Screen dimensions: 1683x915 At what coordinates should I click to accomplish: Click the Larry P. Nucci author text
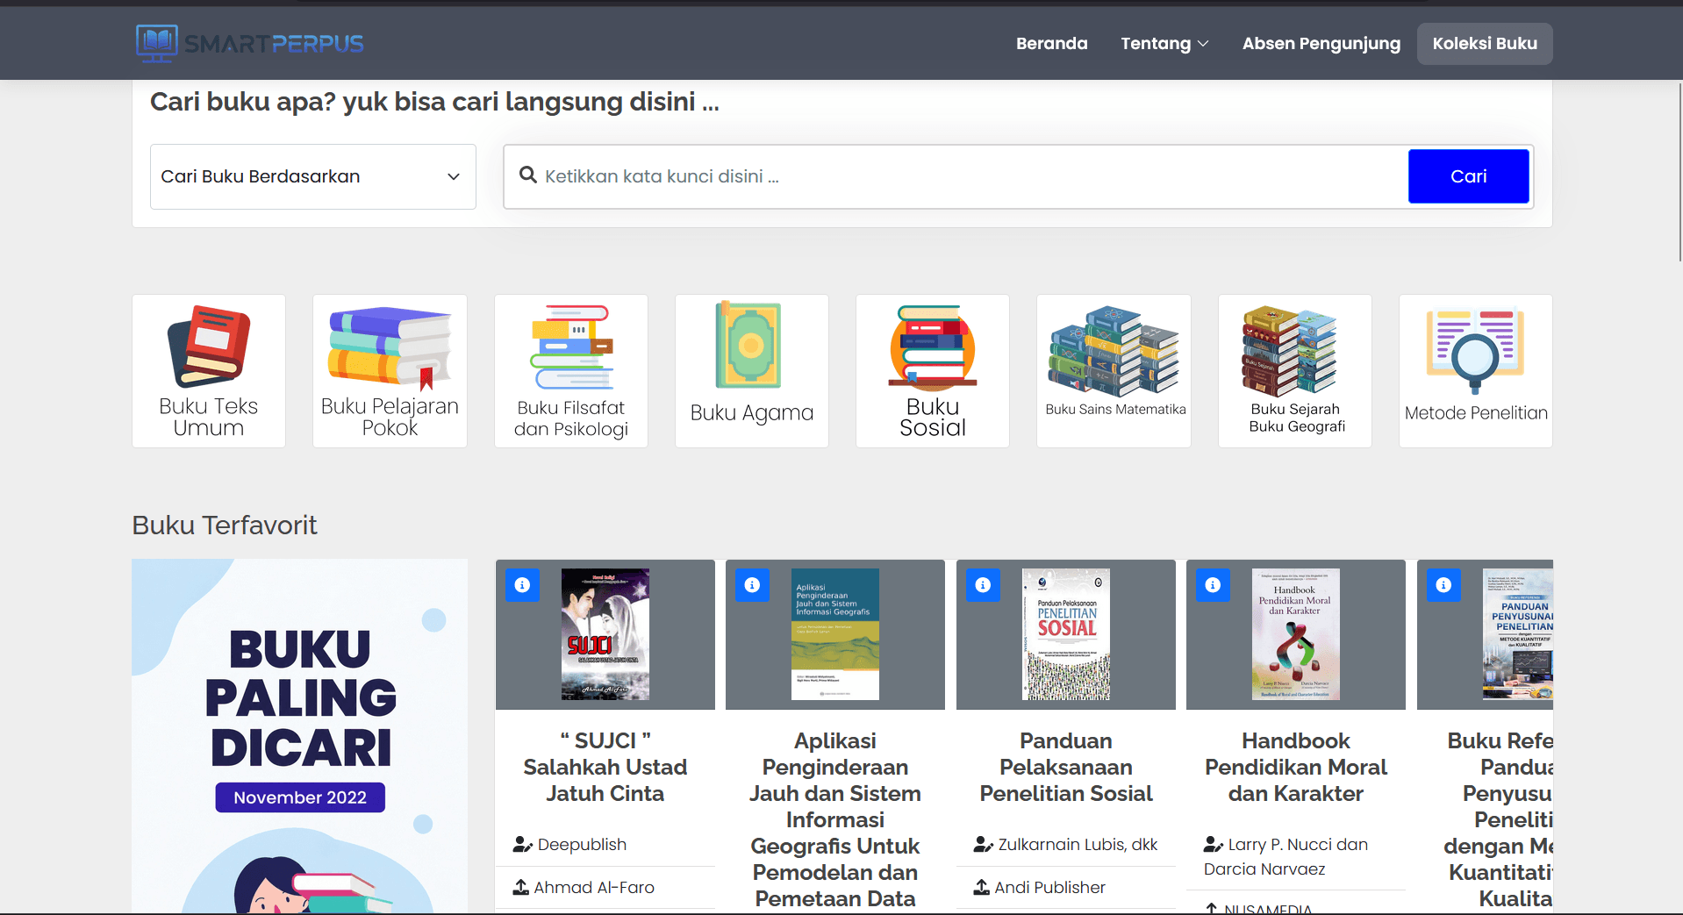pos(1286,857)
